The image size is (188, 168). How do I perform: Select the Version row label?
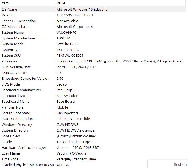point(7,15)
